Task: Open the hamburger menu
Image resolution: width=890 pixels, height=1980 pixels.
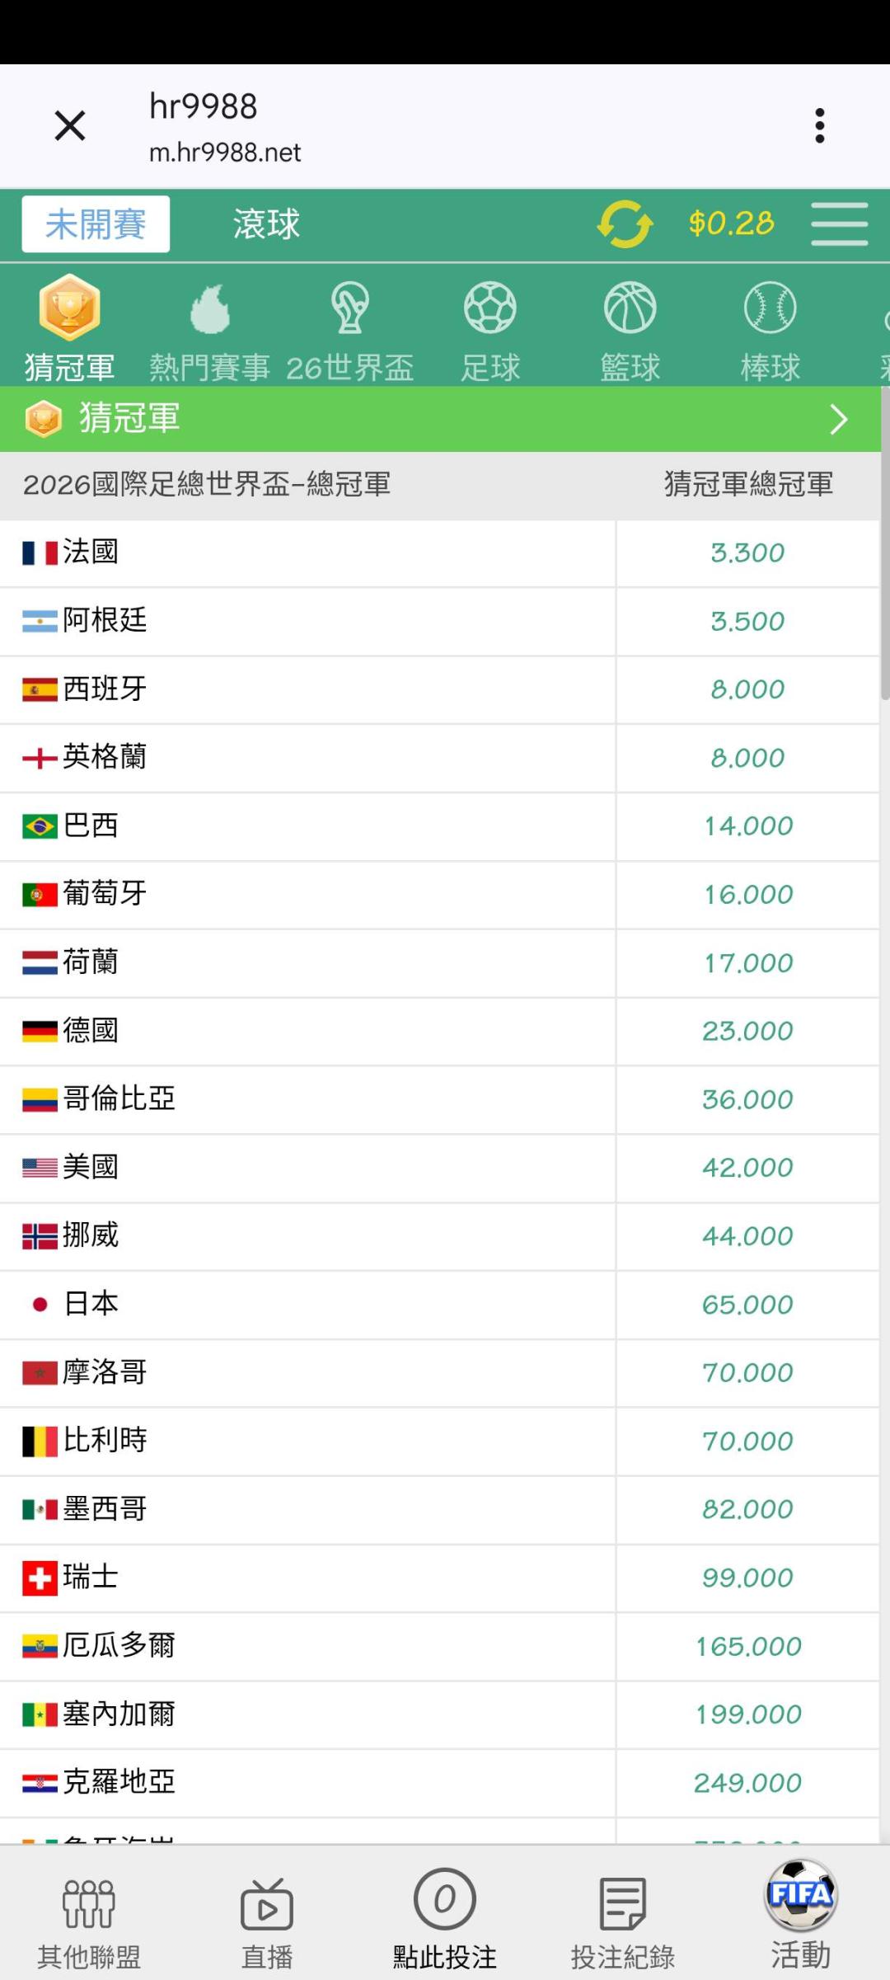Action: pos(839,223)
